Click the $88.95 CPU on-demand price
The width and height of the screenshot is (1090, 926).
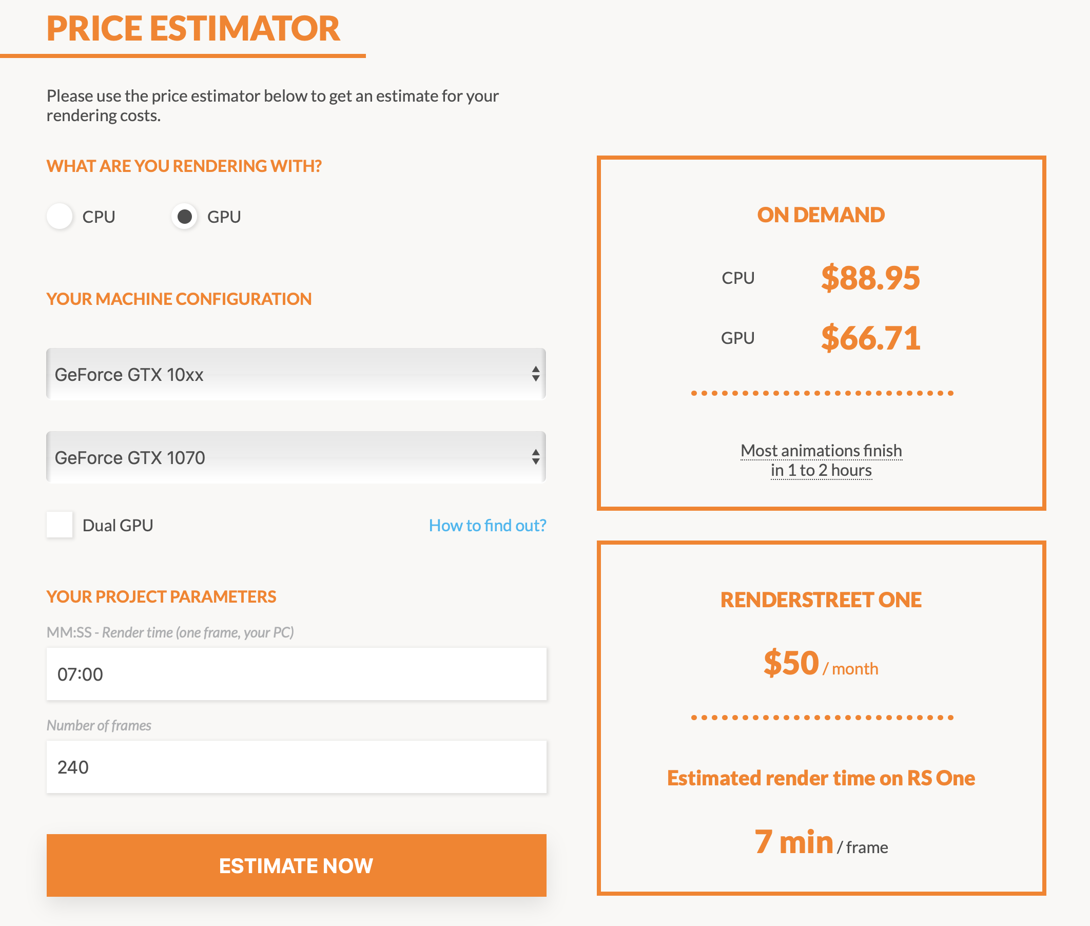pyautogui.click(x=870, y=278)
